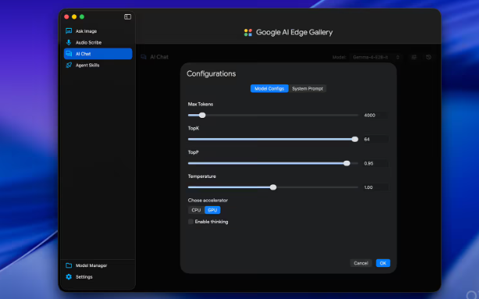Click the Temperature label
The image size is (479, 299).
click(202, 176)
